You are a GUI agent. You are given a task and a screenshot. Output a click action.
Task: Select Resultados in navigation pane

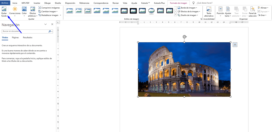[28, 37]
